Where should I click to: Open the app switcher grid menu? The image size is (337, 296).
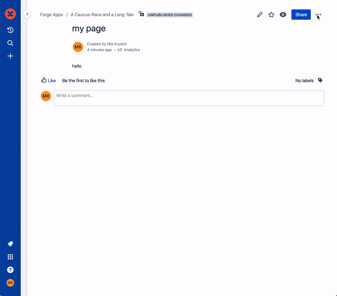pos(10,257)
